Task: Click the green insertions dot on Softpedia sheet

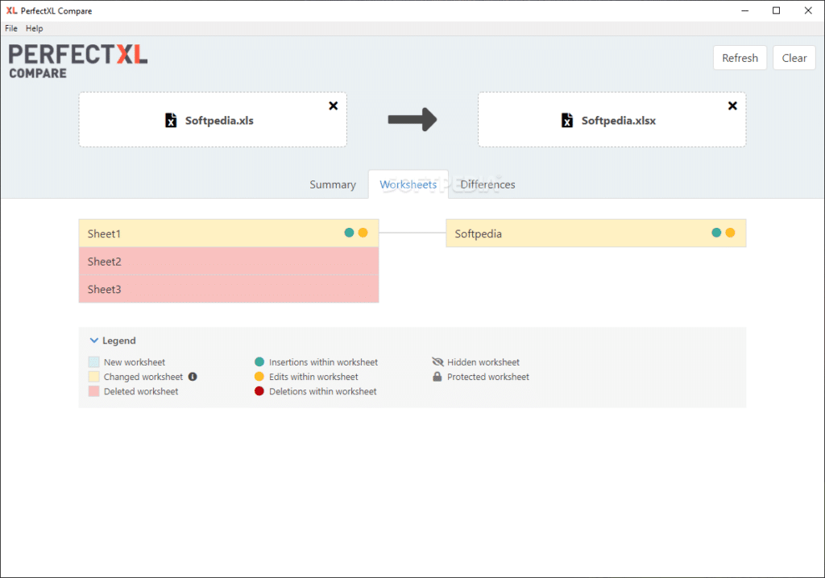Action: [x=716, y=233]
